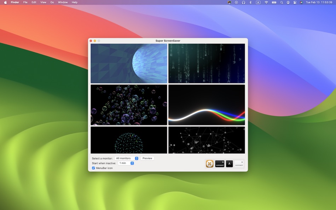The image size is (336, 210).
Task: Open the Finder menu
Action: point(15,2)
